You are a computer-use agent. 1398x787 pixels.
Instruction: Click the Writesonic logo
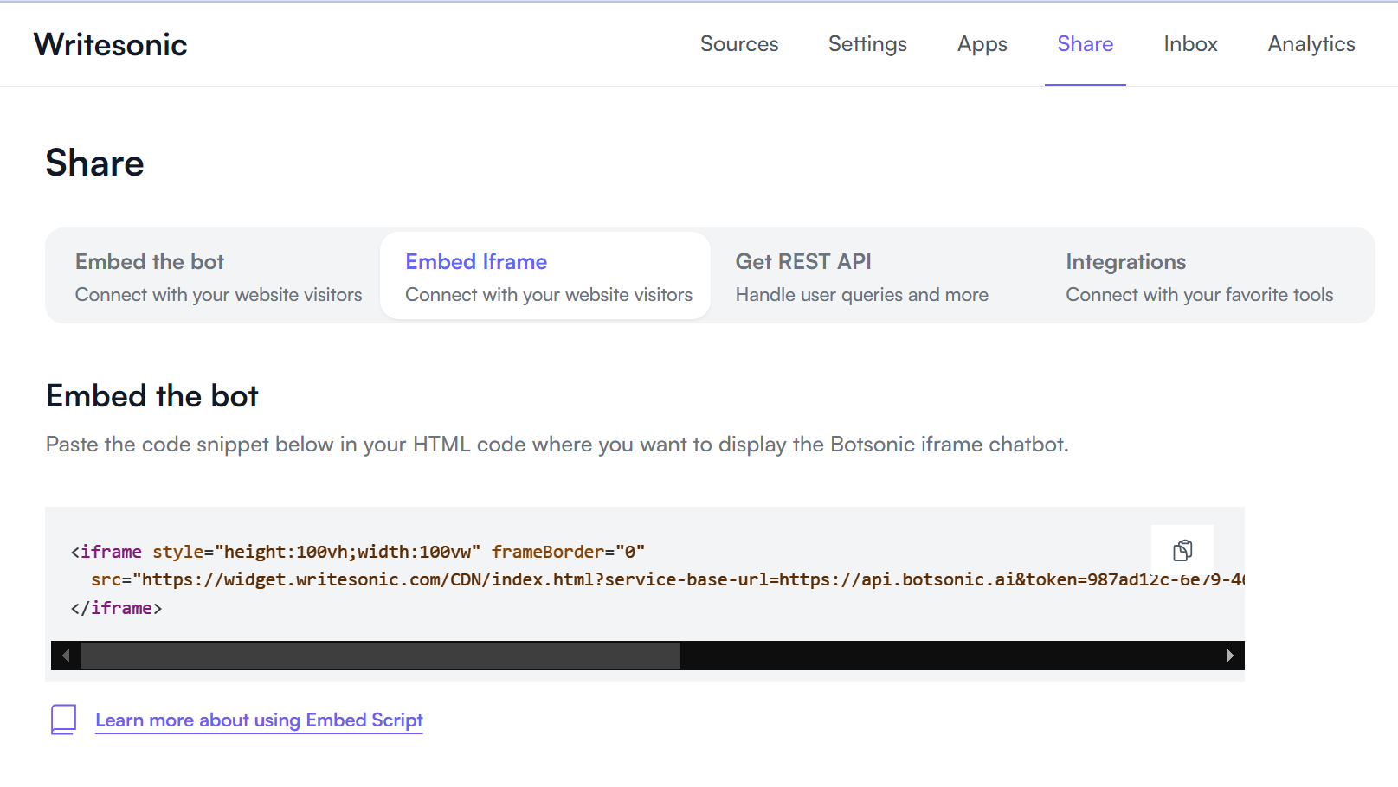pos(110,44)
